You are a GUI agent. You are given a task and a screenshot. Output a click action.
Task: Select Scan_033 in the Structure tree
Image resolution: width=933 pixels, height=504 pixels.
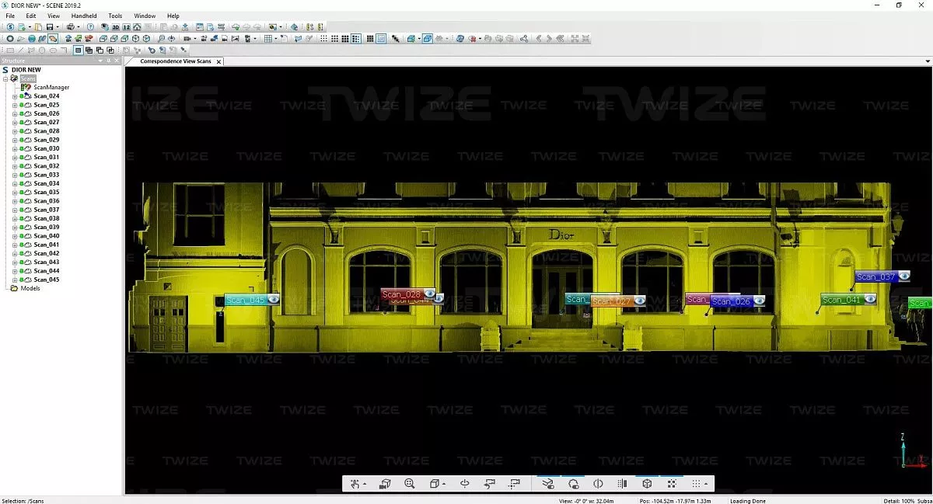click(x=47, y=175)
